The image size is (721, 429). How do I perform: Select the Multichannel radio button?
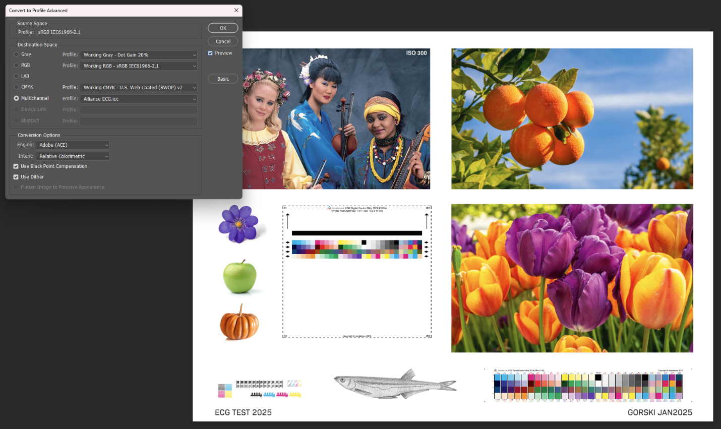(16, 98)
